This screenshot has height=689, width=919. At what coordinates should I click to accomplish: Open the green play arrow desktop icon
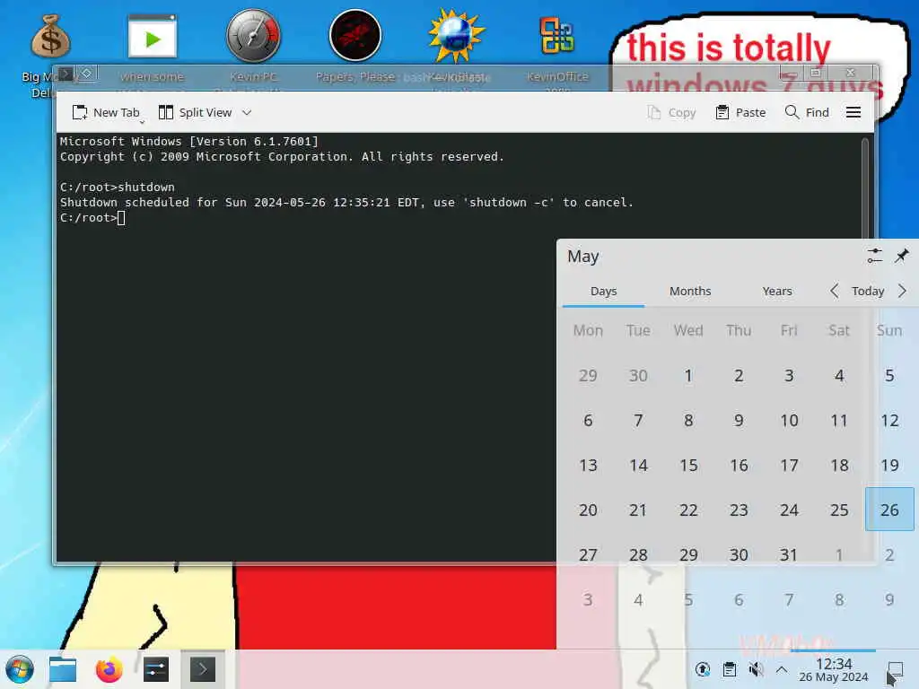tap(153, 38)
